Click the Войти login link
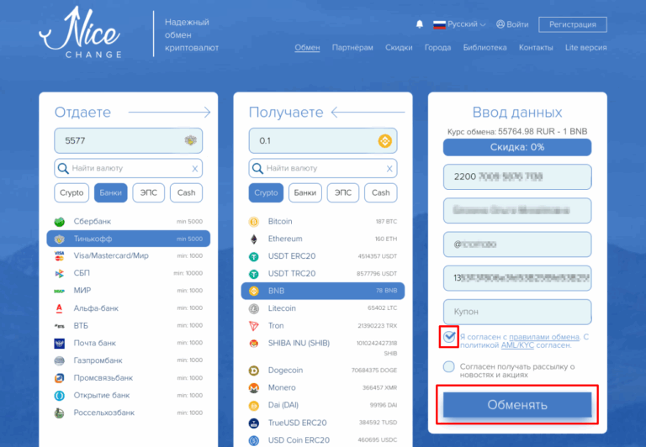The image size is (646, 447). [x=512, y=24]
